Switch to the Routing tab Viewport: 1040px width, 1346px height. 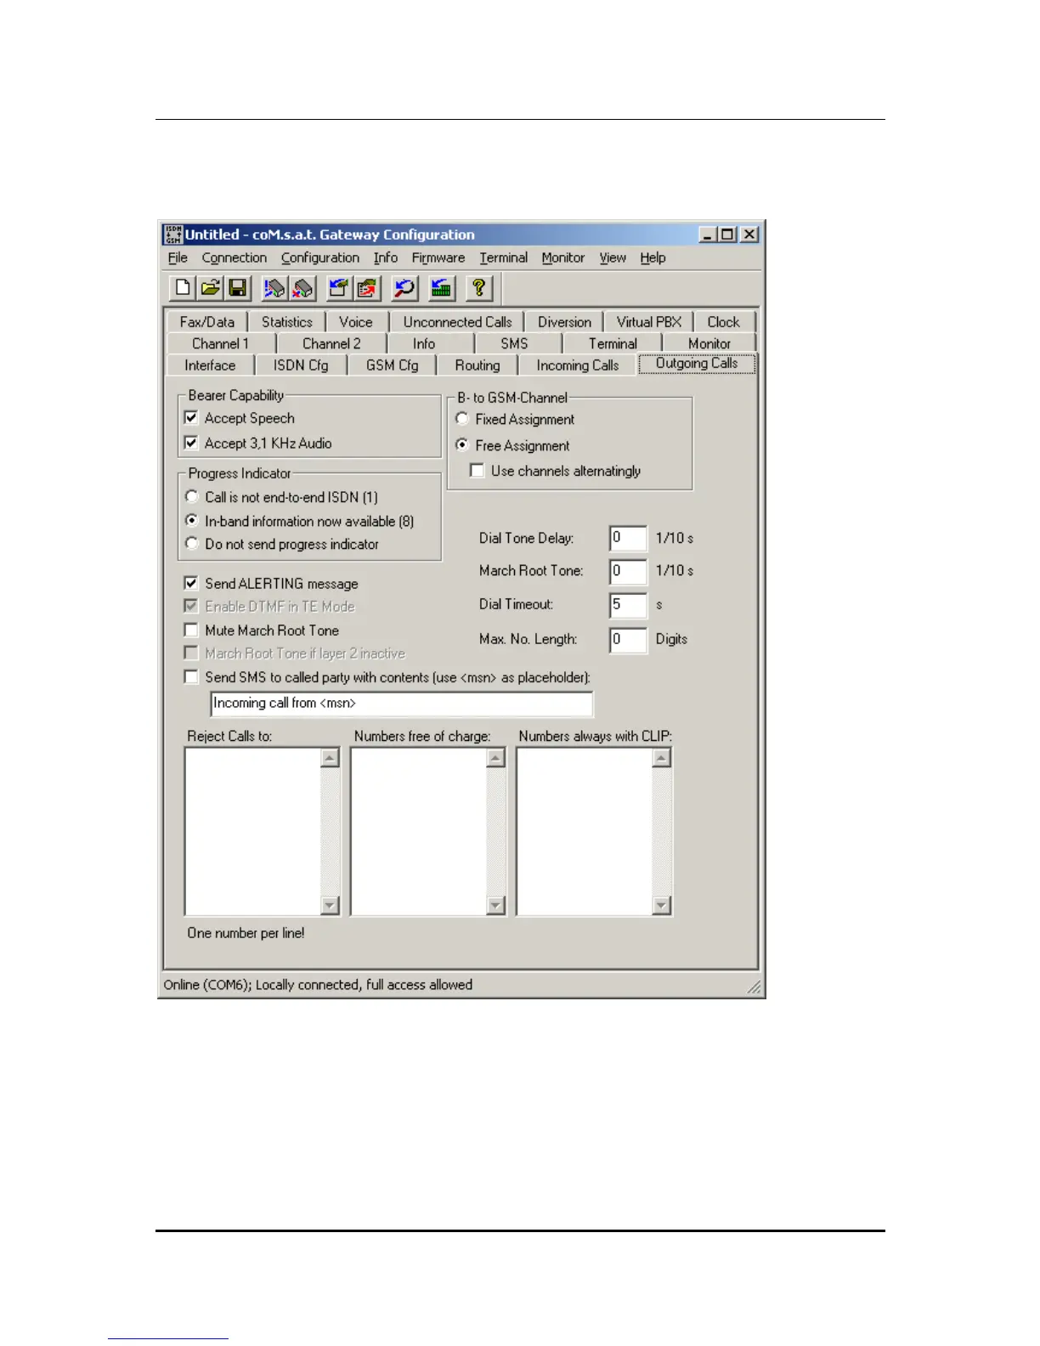(x=478, y=365)
